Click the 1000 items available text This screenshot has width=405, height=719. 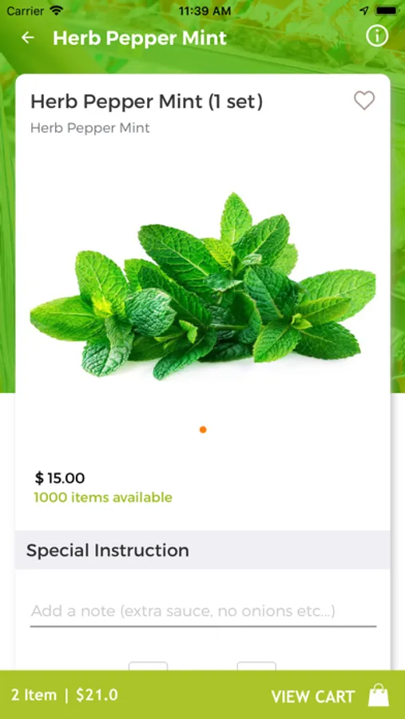coord(103,498)
